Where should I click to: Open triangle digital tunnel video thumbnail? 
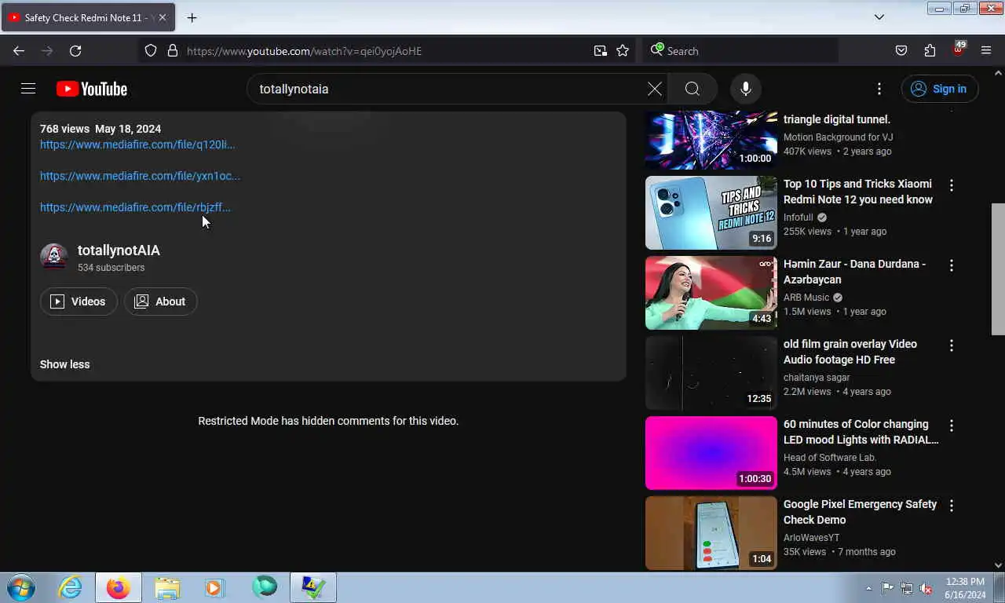point(711,140)
